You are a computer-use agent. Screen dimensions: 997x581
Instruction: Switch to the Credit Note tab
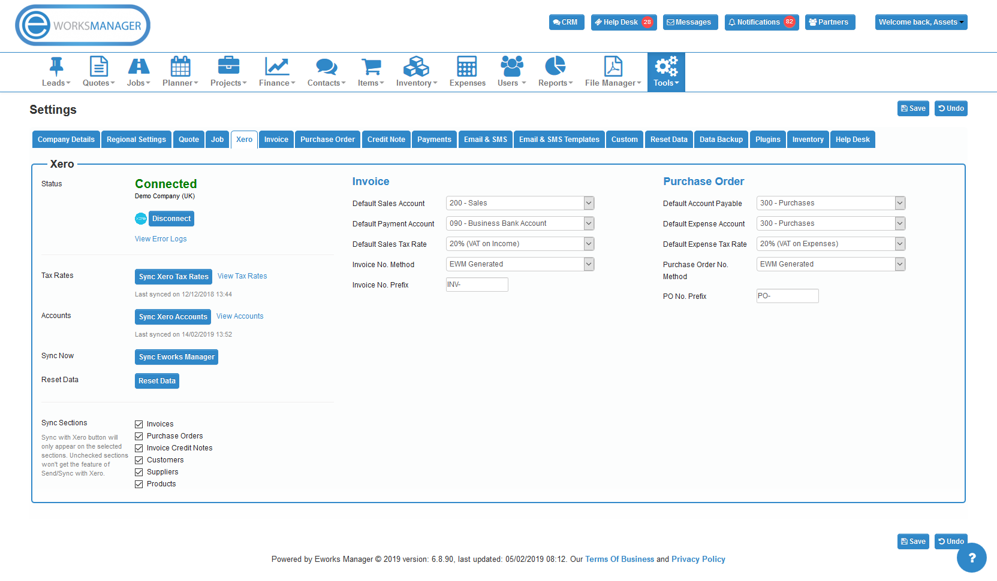pos(386,140)
